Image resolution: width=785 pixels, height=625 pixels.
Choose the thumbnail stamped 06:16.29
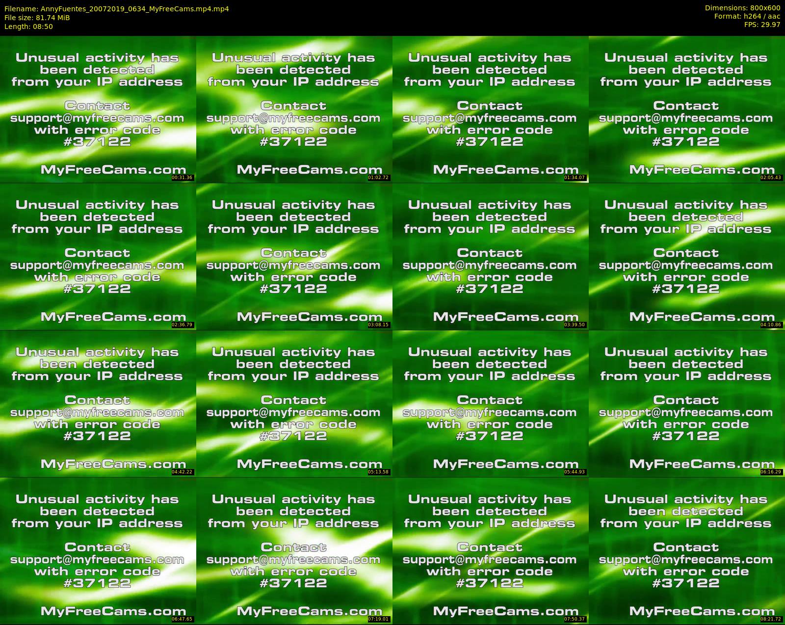tap(687, 403)
